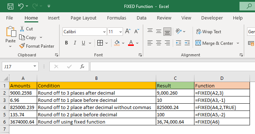This screenshot has width=255, height=134.
Task: Switch to the Page Layout tab
Action: pyautogui.click(x=83, y=18)
